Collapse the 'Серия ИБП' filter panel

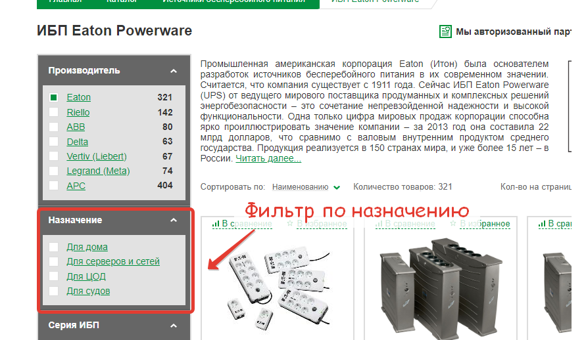(x=174, y=326)
